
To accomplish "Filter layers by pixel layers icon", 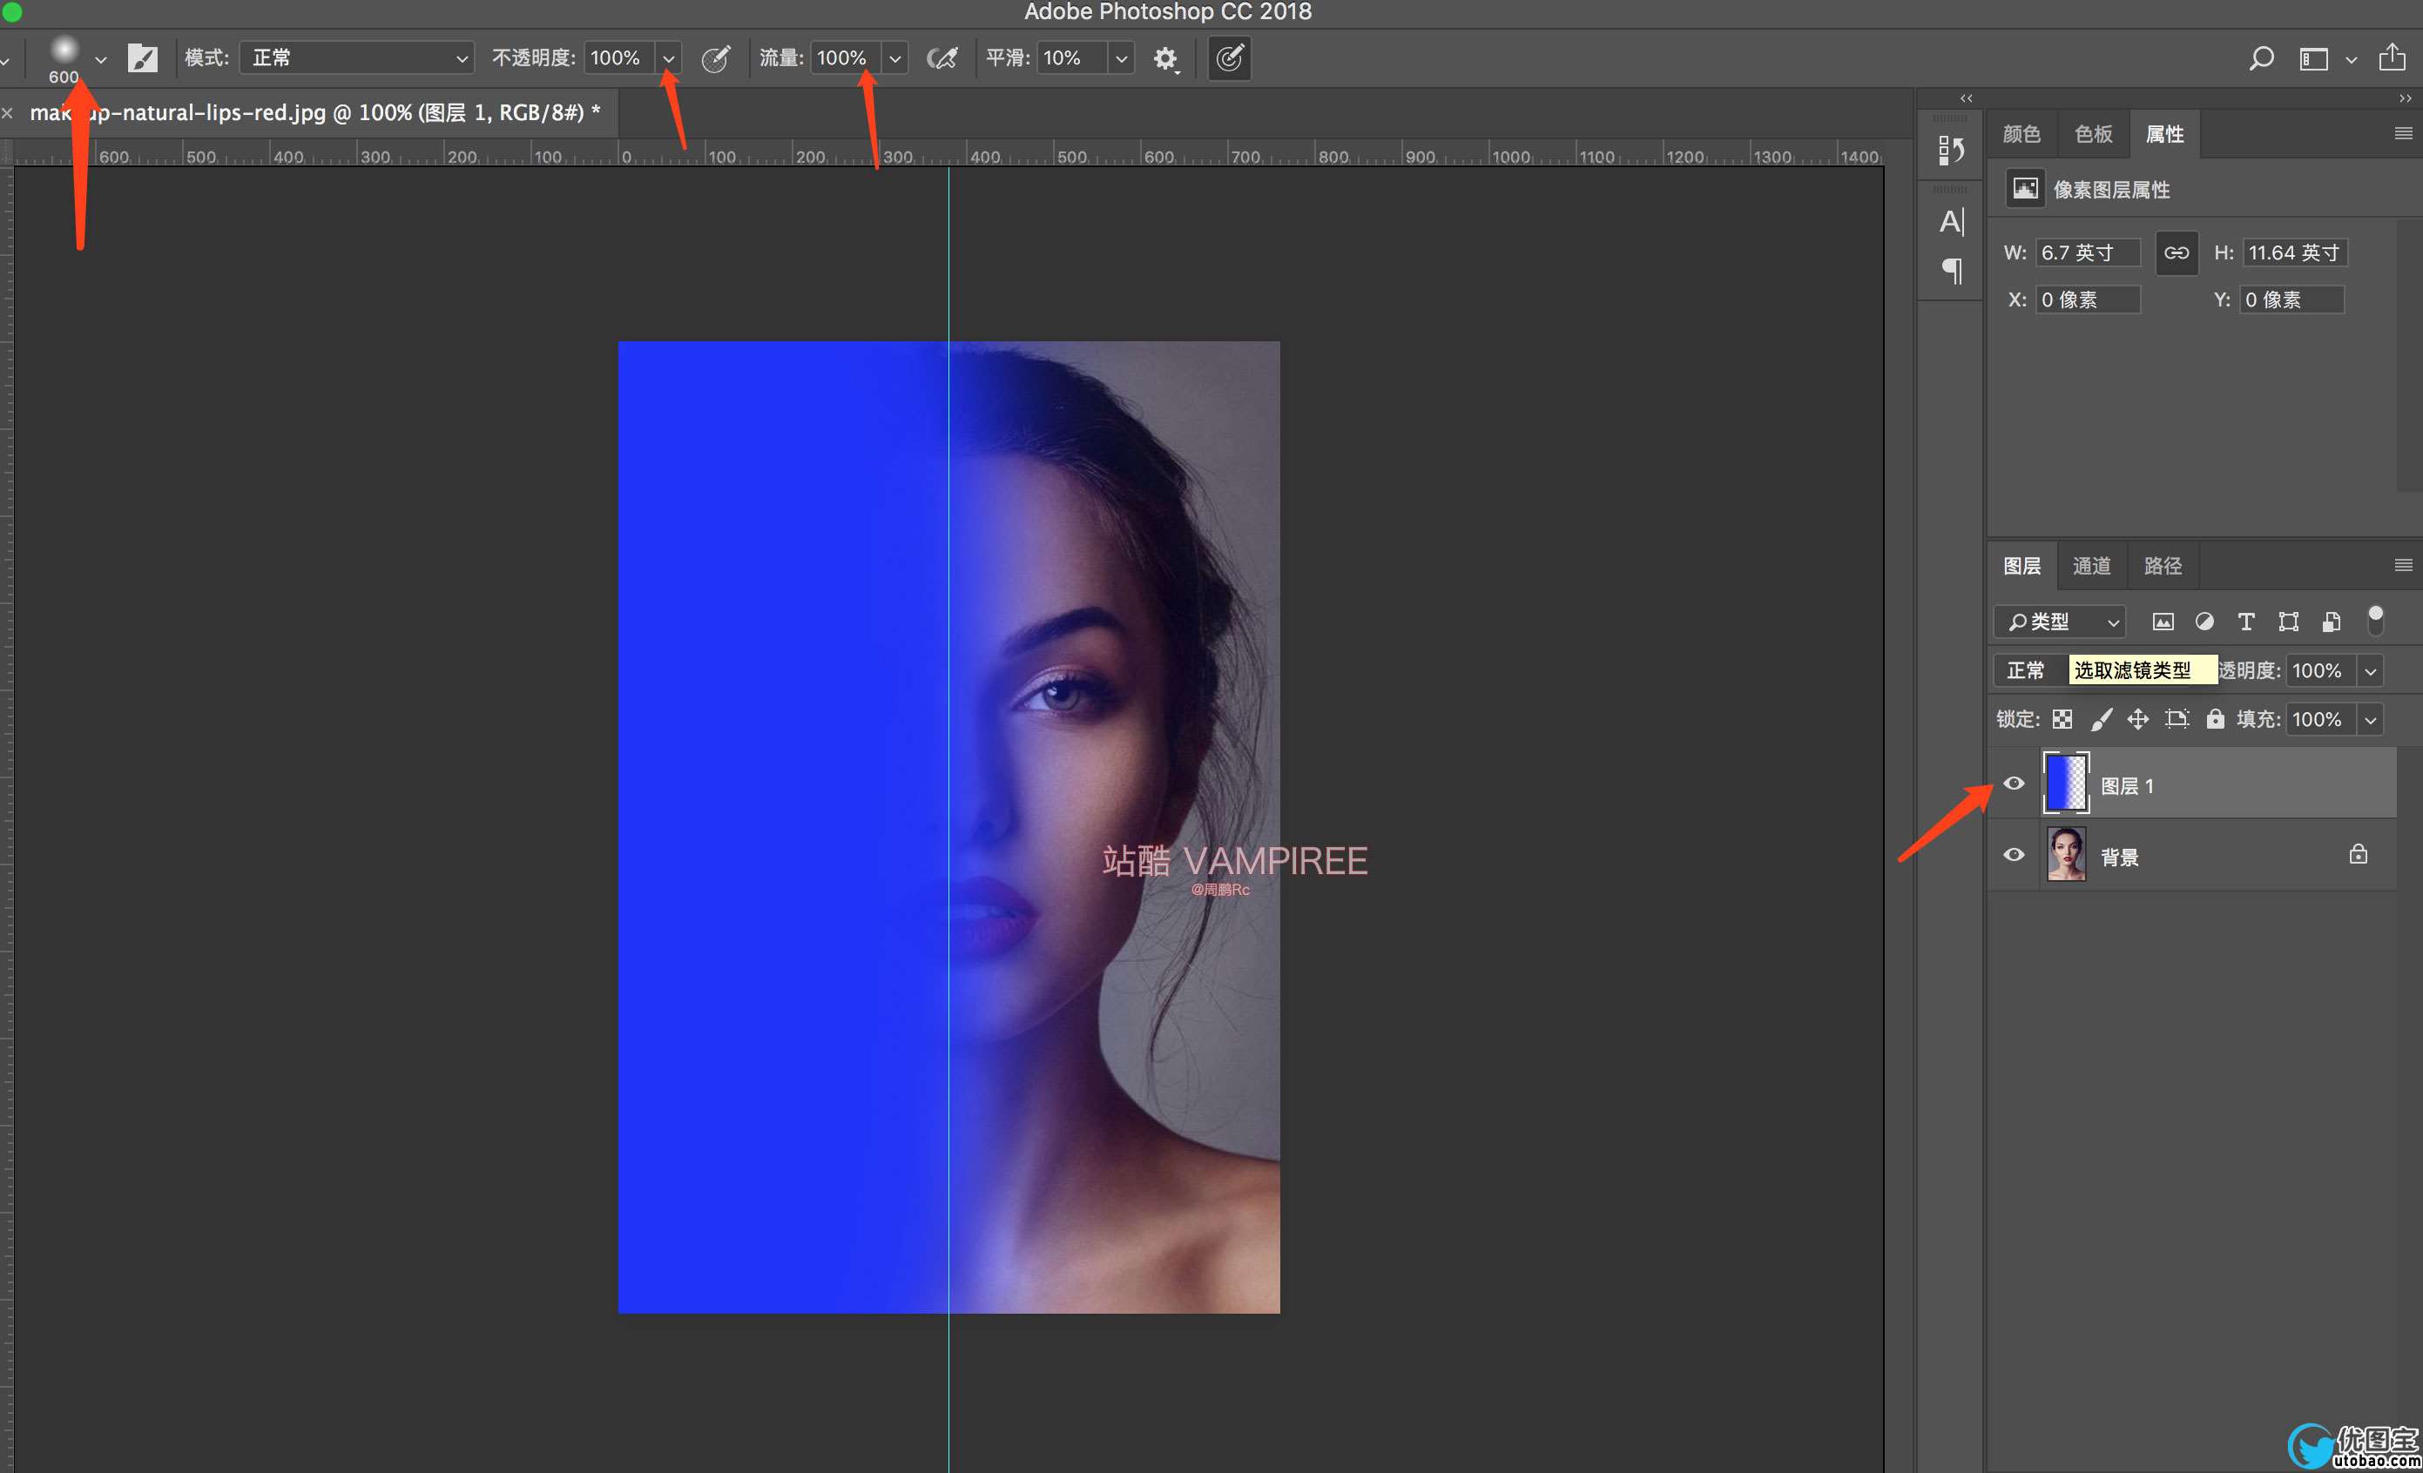I will point(2163,622).
